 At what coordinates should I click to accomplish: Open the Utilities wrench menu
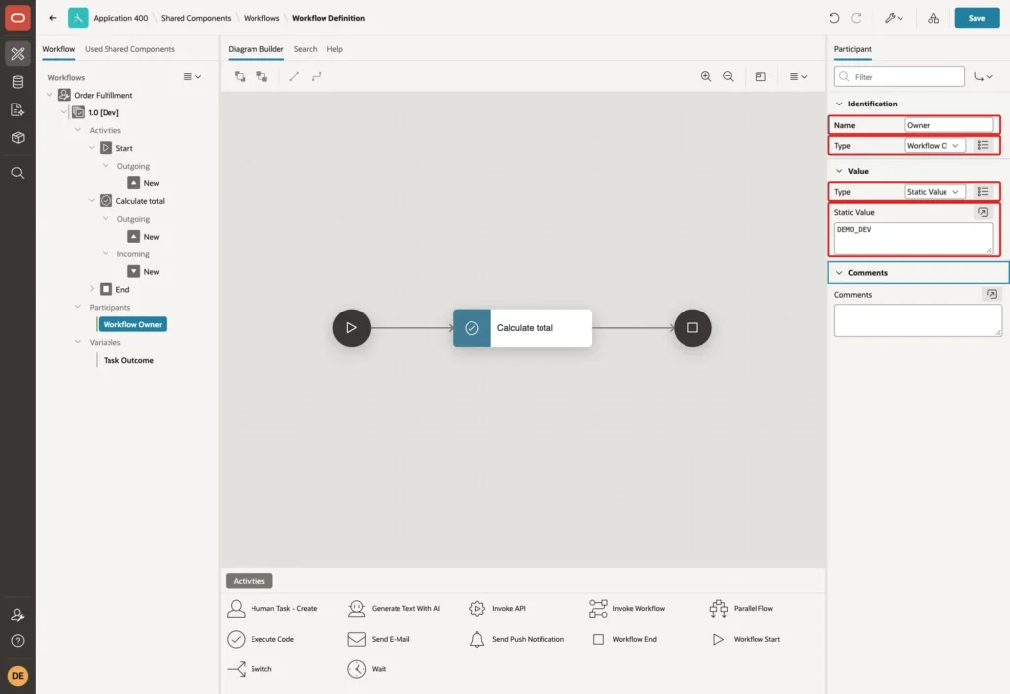894,18
